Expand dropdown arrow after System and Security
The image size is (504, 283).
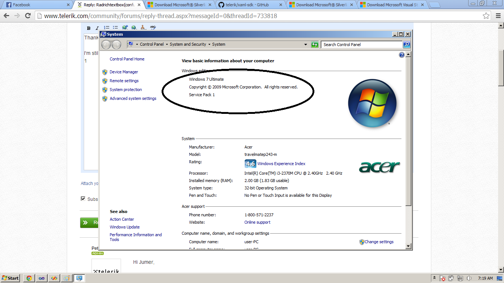[x=209, y=45]
